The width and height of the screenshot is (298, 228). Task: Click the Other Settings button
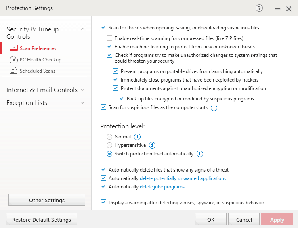(47, 200)
